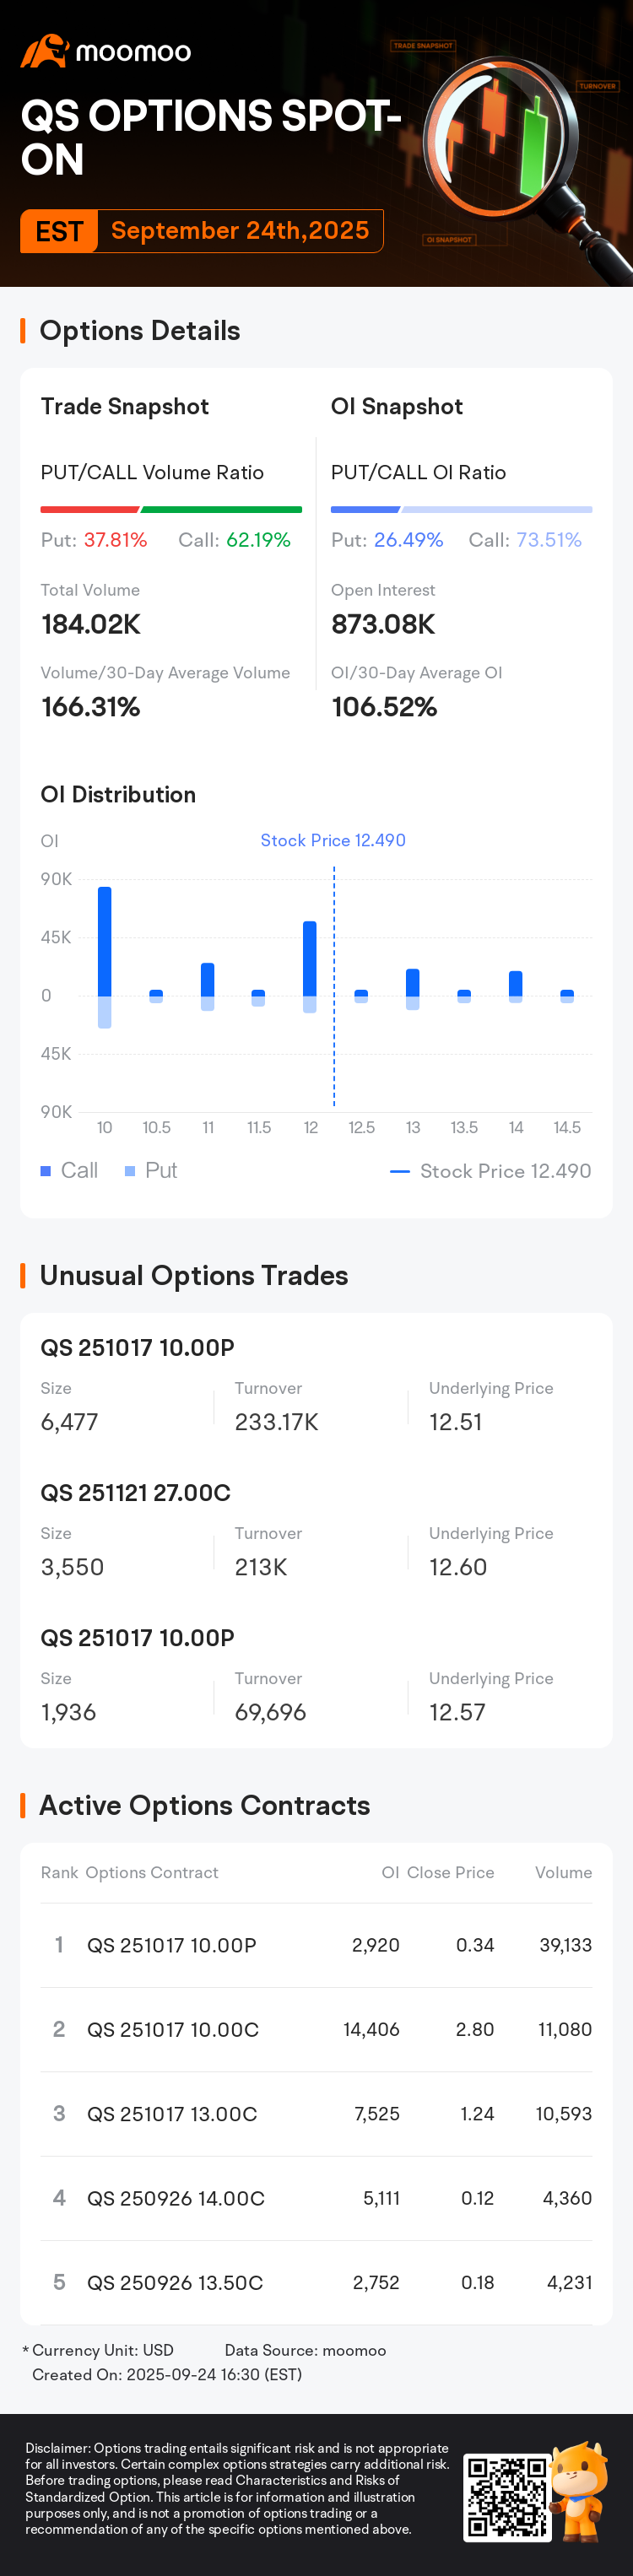Select the call OI bar at strike 10
The image size is (633, 2576).
click(105, 941)
